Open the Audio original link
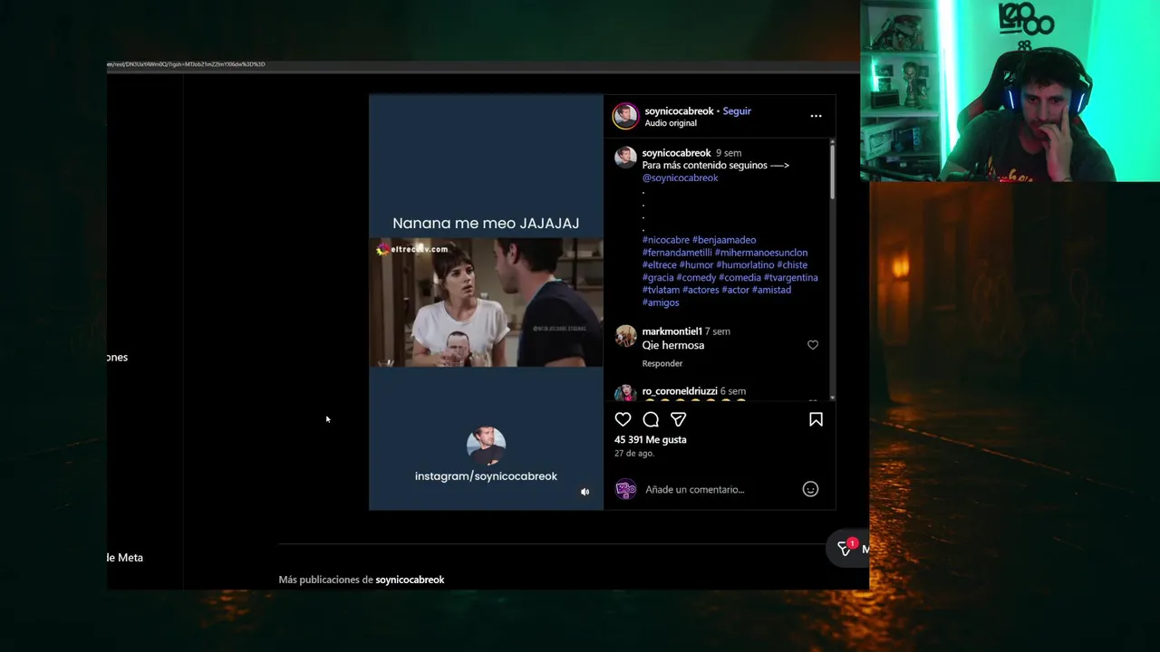This screenshot has width=1160, height=652. click(x=671, y=123)
